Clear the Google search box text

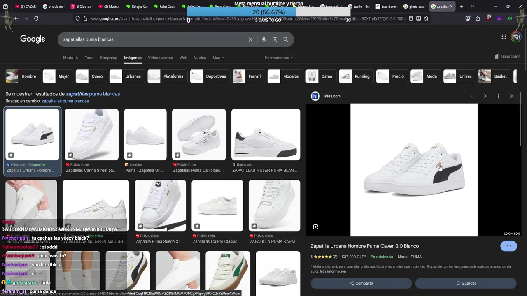coord(250,39)
